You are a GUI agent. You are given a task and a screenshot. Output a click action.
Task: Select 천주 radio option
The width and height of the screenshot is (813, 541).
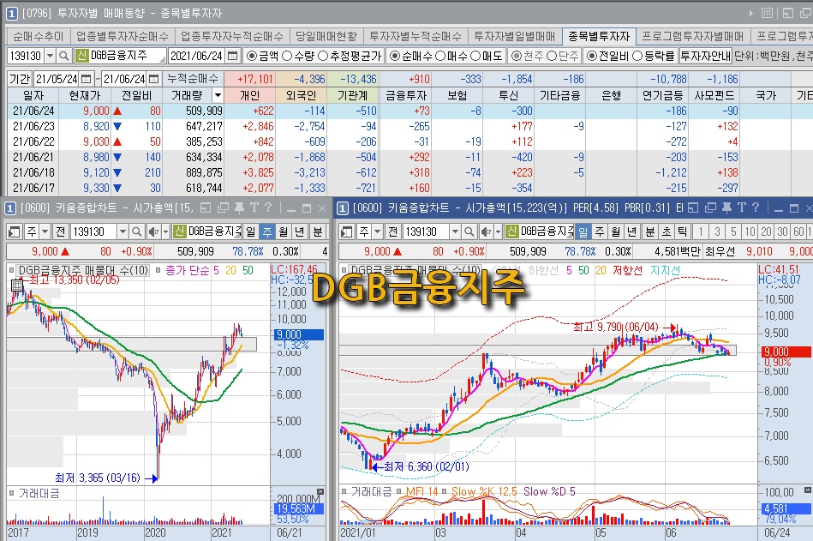(517, 56)
